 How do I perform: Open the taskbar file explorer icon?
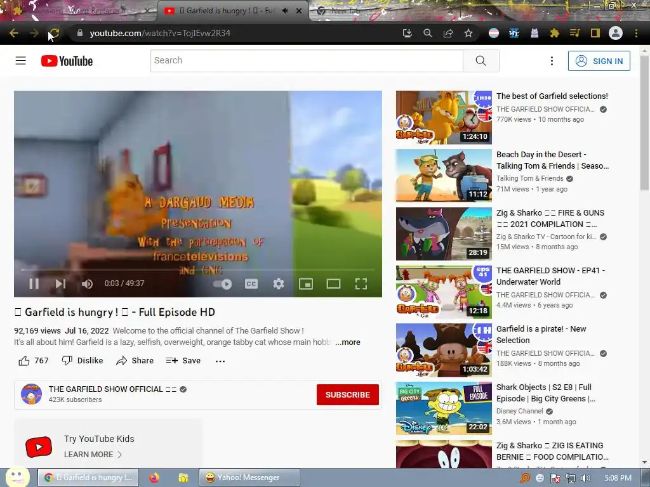point(183,477)
